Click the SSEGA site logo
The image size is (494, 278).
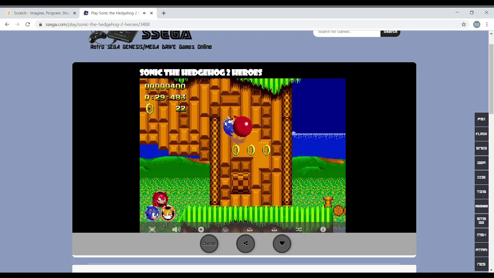[151, 40]
